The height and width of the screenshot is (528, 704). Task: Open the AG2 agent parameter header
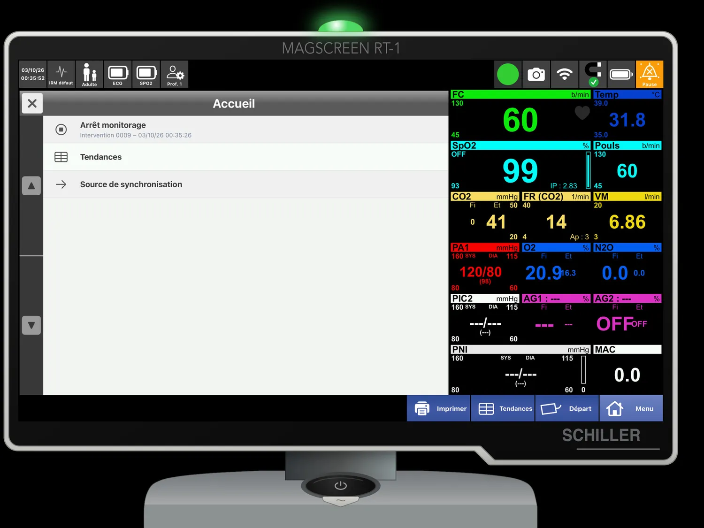(x=627, y=298)
